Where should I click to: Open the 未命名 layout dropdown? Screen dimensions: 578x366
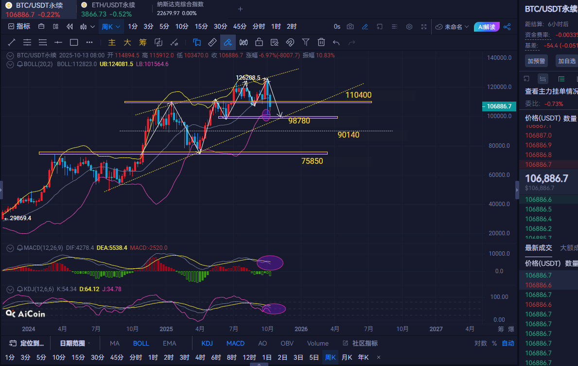pyautogui.click(x=452, y=27)
